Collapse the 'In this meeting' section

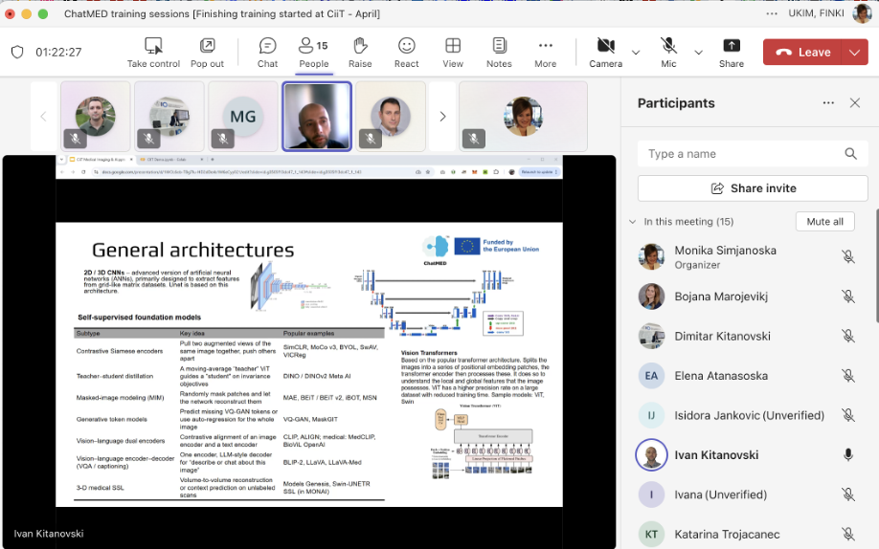tap(632, 222)
